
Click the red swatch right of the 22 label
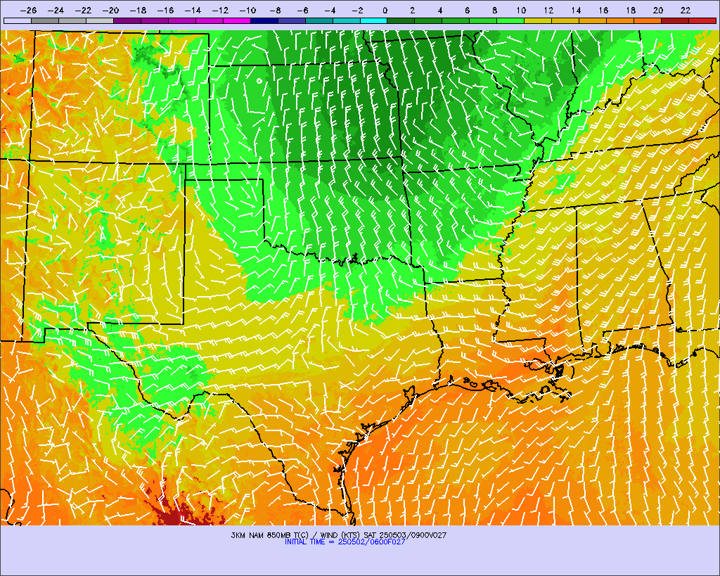coord(702,20)
